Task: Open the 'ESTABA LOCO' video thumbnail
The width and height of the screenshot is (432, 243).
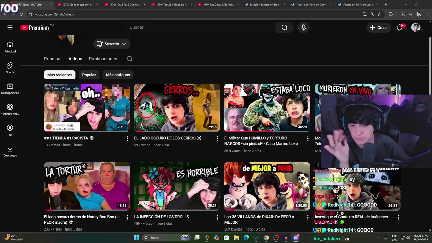Action: 267,107
